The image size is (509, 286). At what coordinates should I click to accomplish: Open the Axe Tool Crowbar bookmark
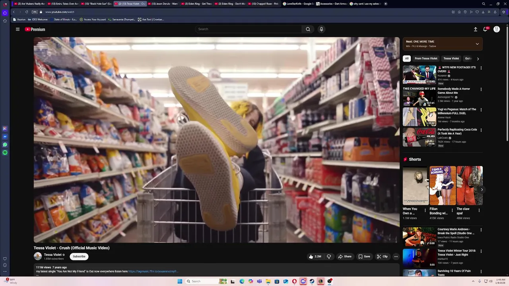click(151, 19)
